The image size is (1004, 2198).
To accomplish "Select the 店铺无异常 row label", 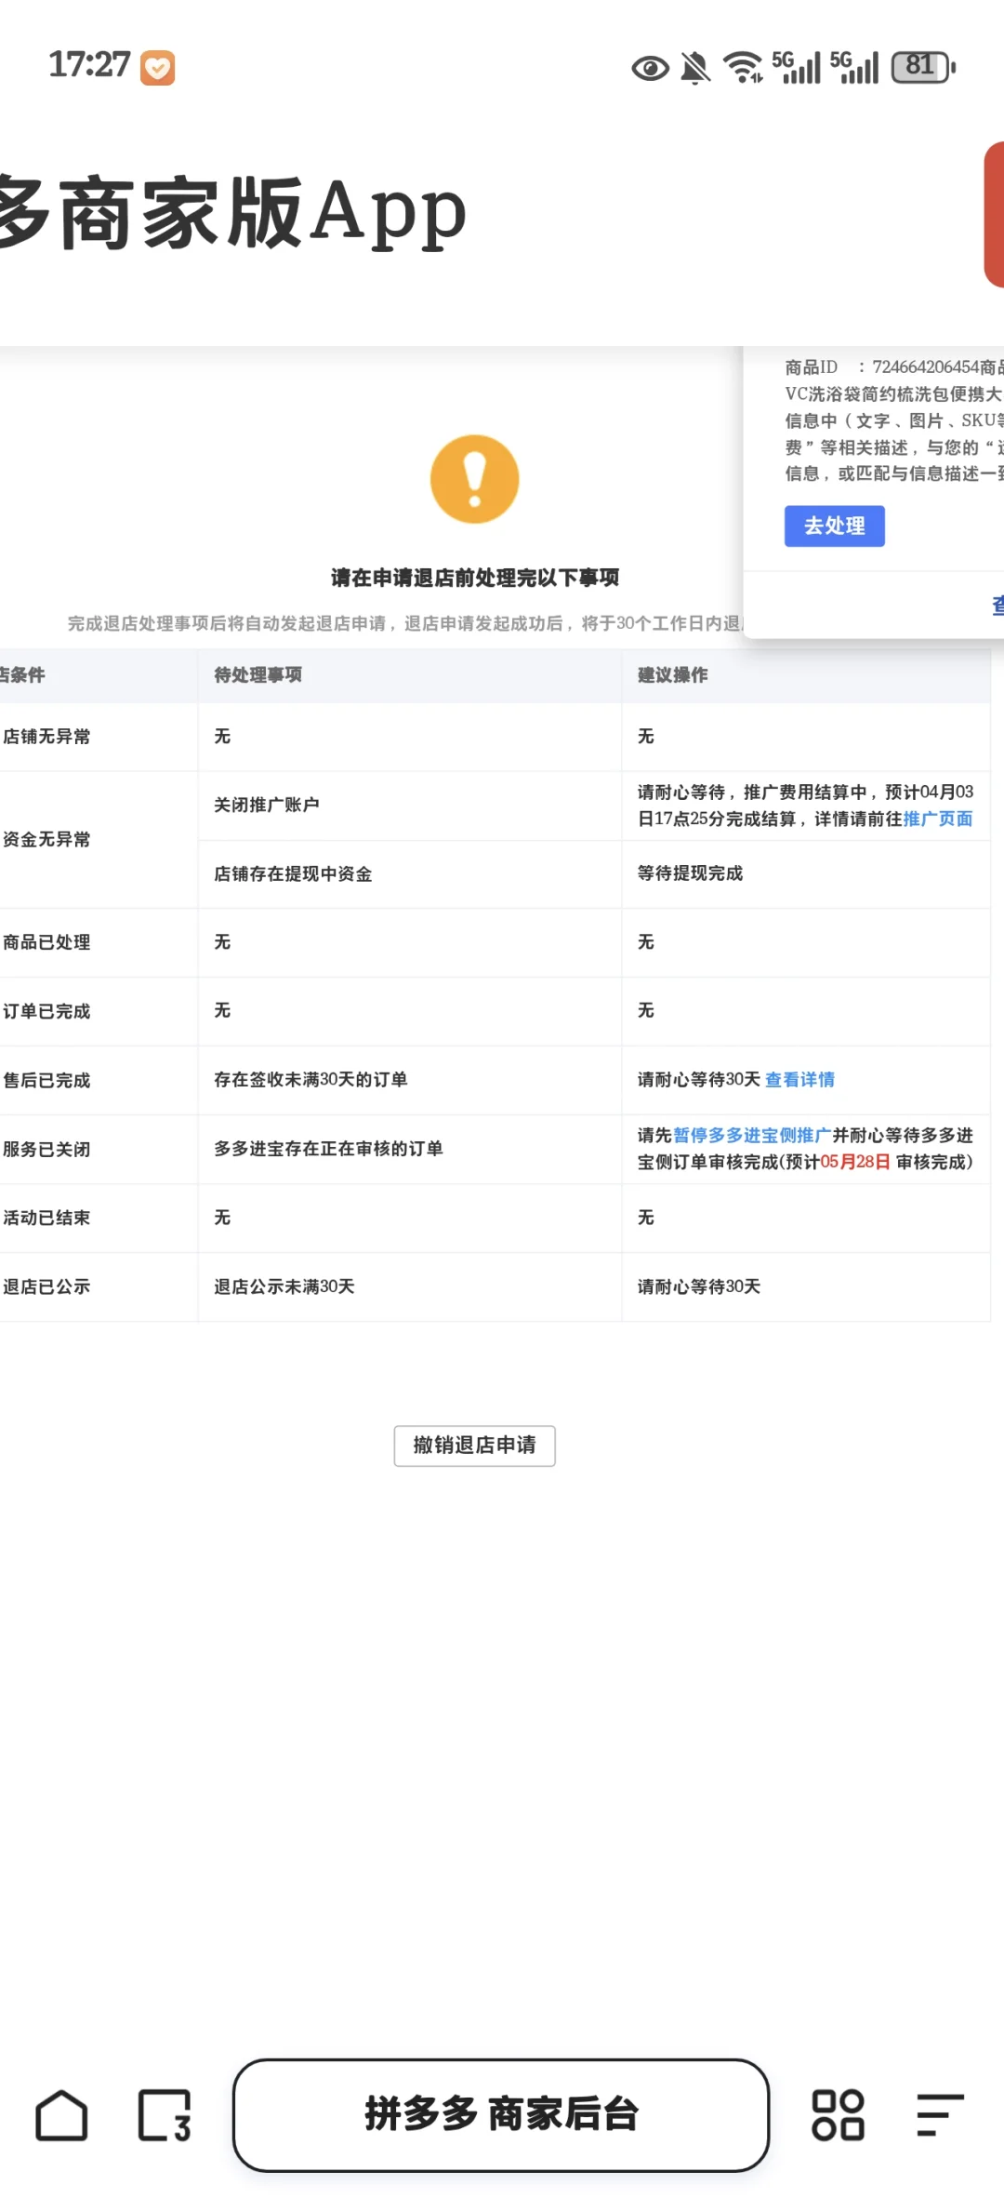I will coord(46,736).
